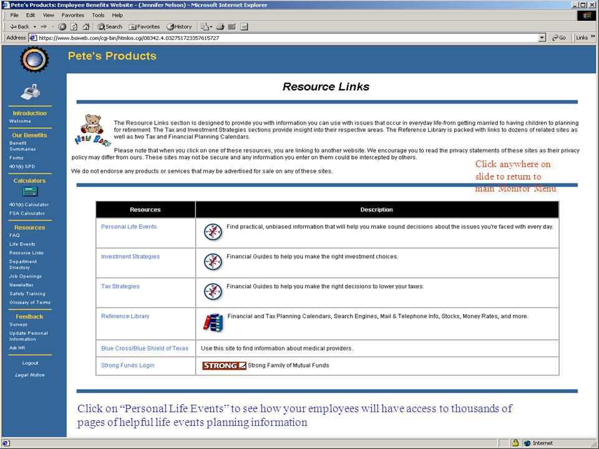Open the Personal Life Events link

pos(129,227)
